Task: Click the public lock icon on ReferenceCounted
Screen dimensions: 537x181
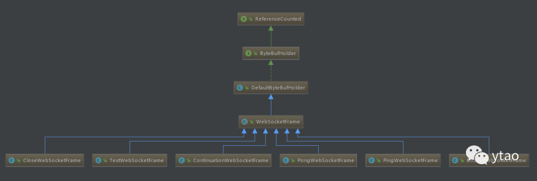Action: tap(251, 19)
